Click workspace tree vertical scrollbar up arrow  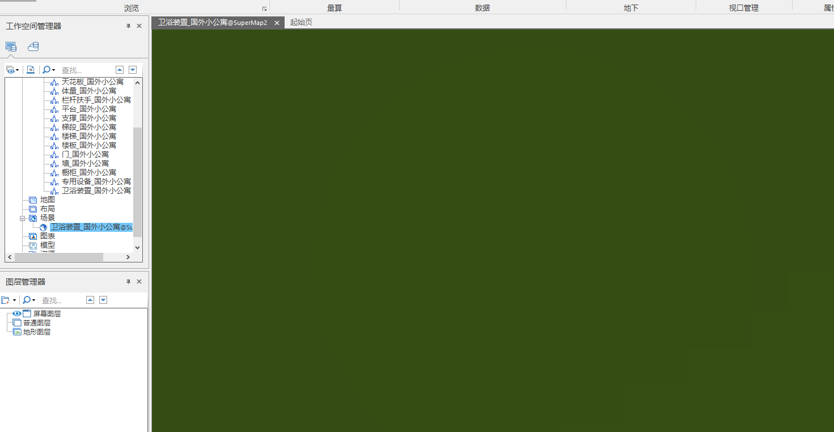point(137,82)
